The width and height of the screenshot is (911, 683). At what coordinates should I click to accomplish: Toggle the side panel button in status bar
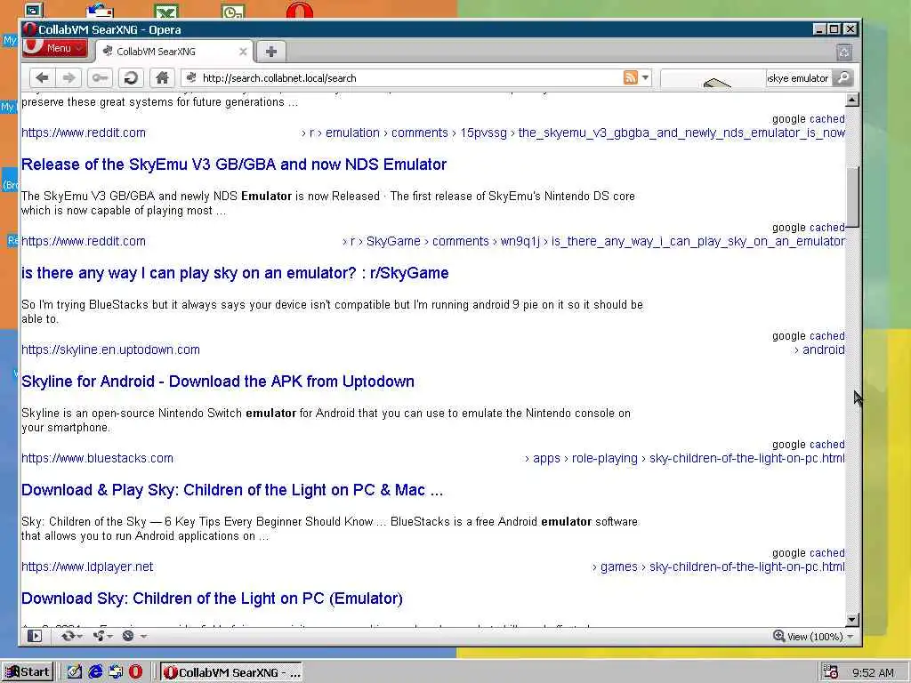(35, 636)
